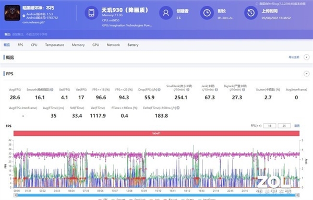Click the FPS threshold field showing 18
Screen dimensions: 313x200
click(x=270, y=126)
